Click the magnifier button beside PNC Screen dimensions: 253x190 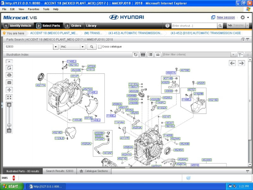[x=91, y=47]
